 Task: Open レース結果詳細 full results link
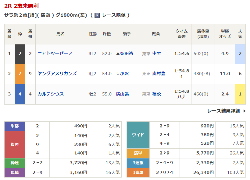(x=223, y=111)
